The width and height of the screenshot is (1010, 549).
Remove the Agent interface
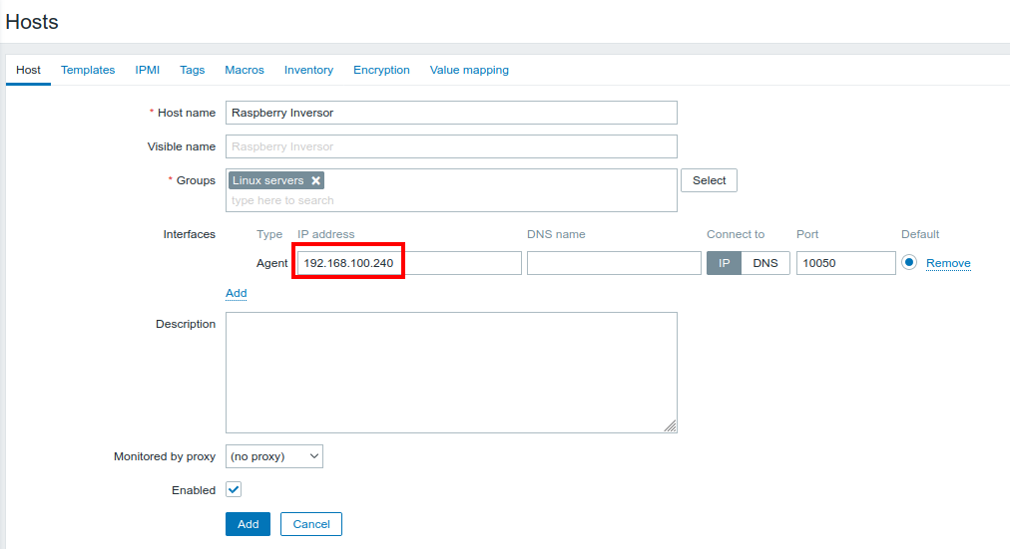948,263
